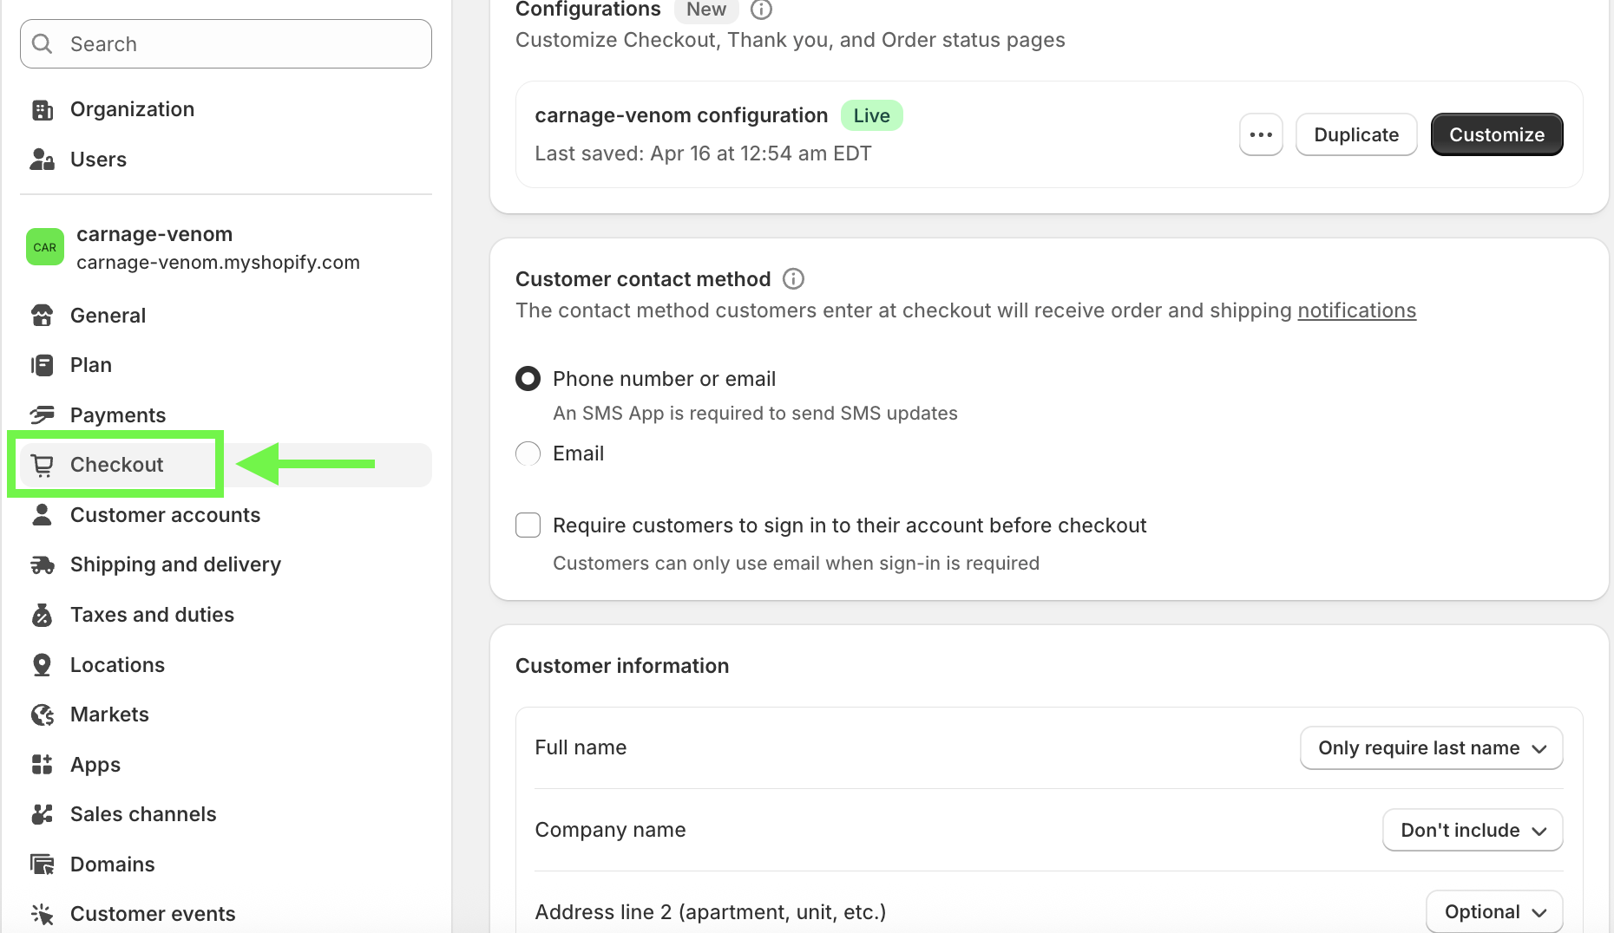Click the Domains icon in sidebar
This screenshot has width=1614, height=933.
(42, 864)
